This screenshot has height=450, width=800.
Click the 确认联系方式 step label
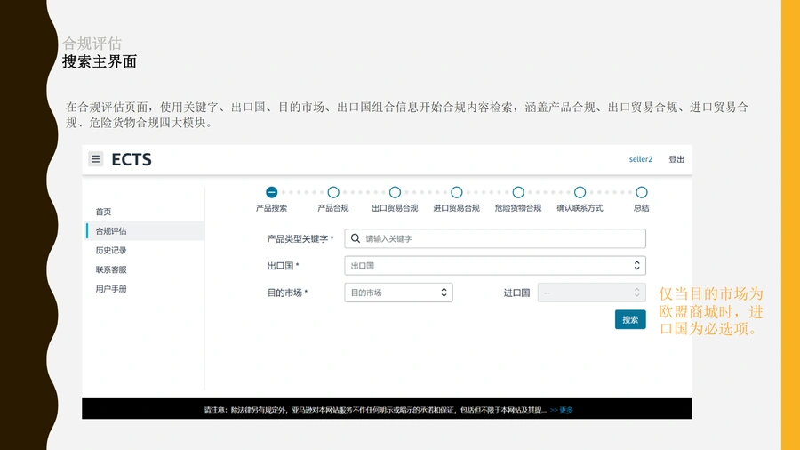(580, 208)
